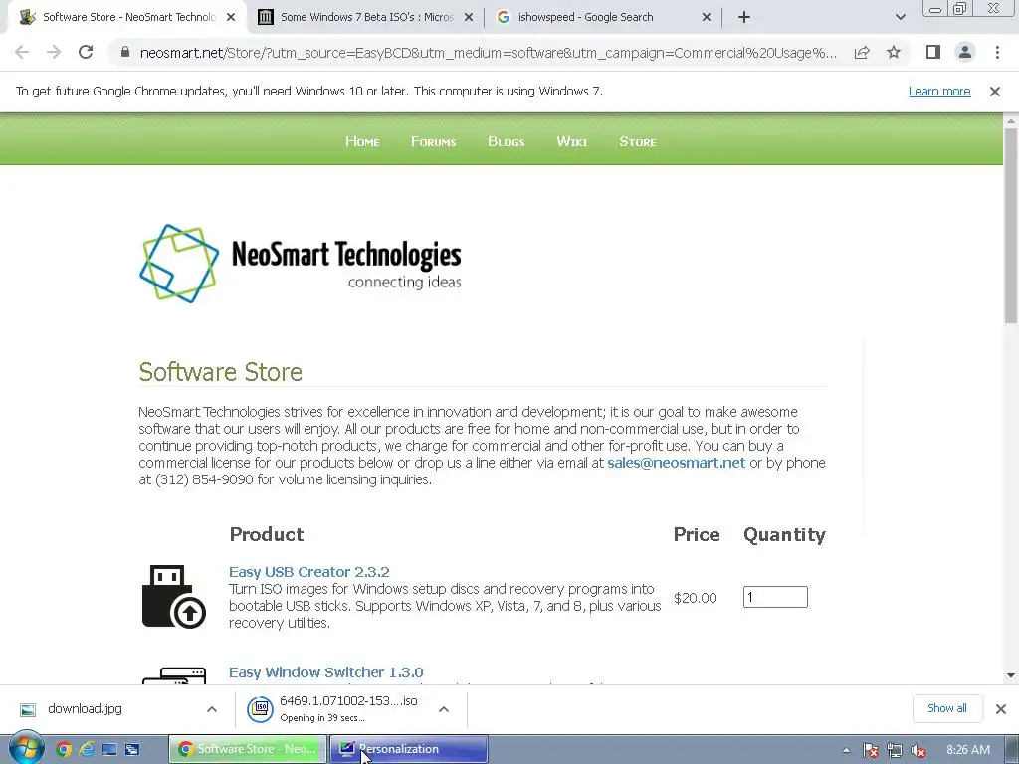Image resolution: width=1019 pixels, height=764 pixels.
Task: Expand the tab search dropdown arrow
Action: tap(900, 17)
